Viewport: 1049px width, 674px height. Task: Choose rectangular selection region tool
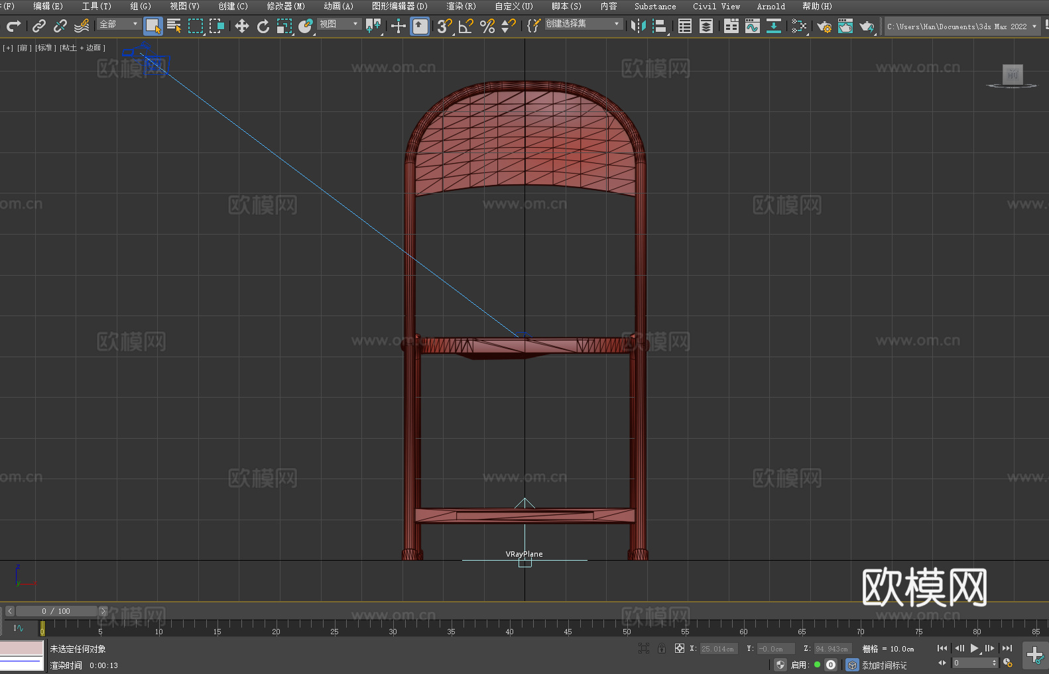pyautogui.click(x=196, y=26)
